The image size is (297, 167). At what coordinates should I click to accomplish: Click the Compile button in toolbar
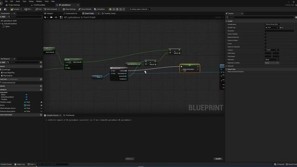coord(15,9)
